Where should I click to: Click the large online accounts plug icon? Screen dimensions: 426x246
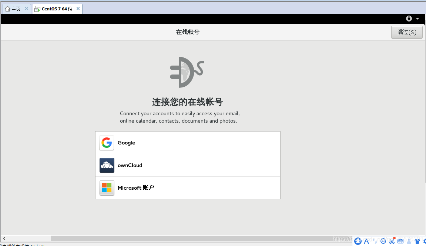[x=187, y=72]
